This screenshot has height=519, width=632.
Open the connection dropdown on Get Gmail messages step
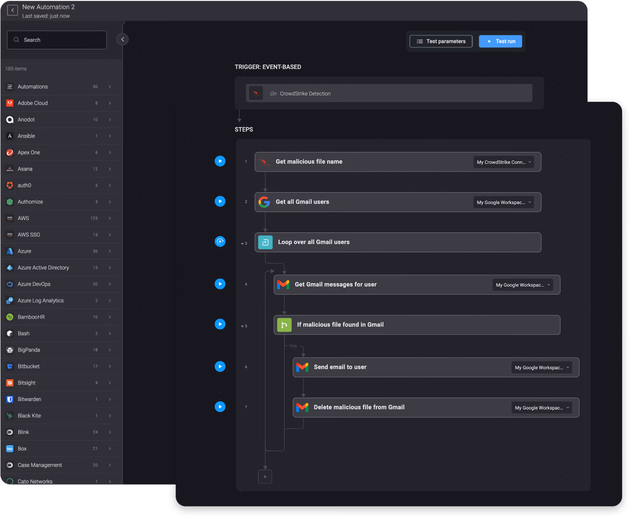click(523, 285)
